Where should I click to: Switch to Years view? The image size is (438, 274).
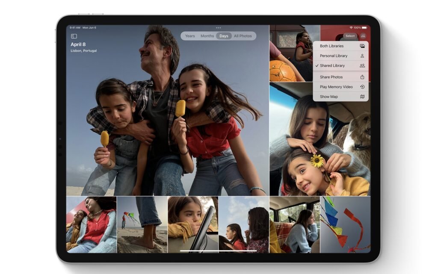pos(190,36)
